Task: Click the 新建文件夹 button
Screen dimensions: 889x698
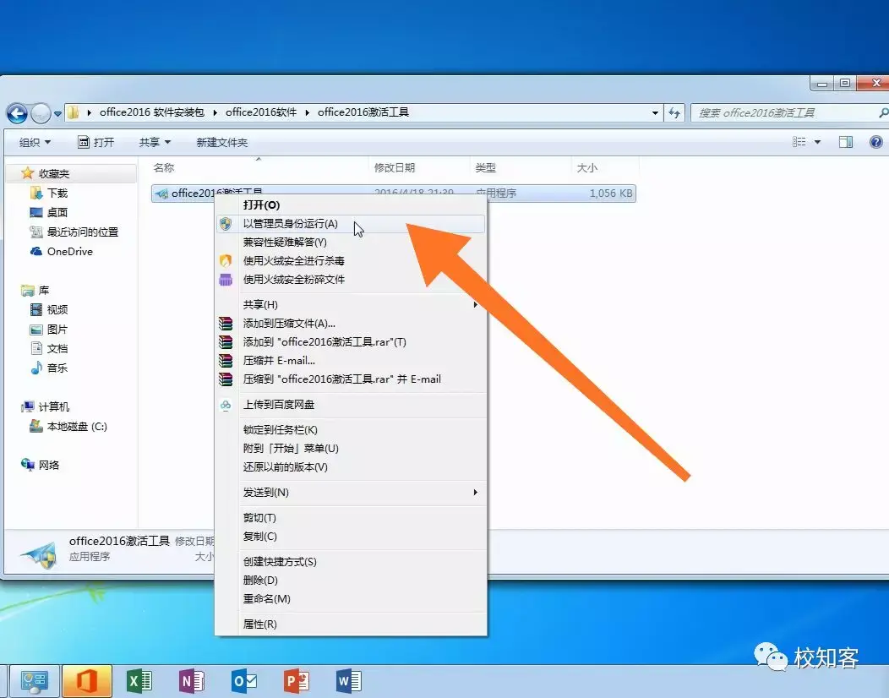Action: [221, 142]
